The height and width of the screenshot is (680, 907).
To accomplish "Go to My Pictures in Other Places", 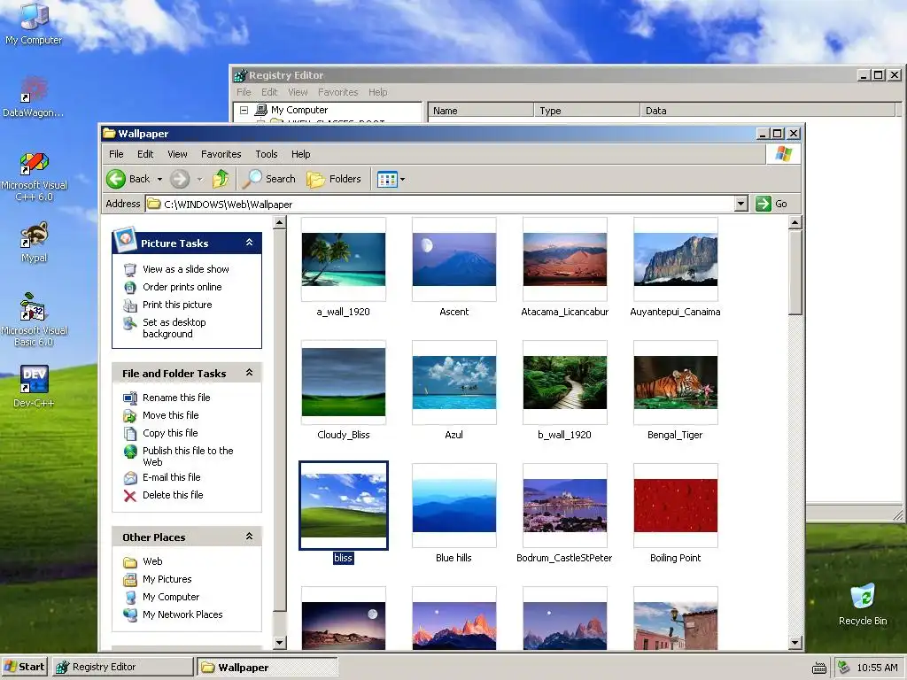I will coord(167,579).
